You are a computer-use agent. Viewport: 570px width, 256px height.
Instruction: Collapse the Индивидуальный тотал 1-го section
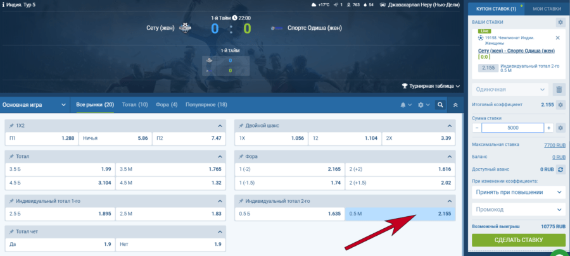pos(220,201)
